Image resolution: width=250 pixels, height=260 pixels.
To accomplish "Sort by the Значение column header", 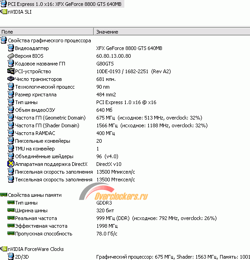I will coord(172,32).
